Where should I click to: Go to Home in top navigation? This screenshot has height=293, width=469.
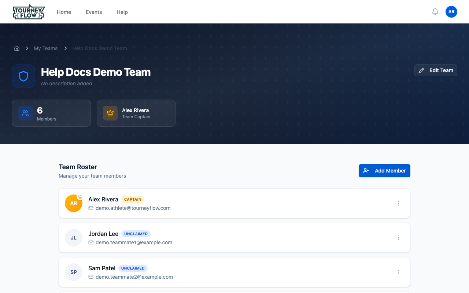click(x=64, y=12)
